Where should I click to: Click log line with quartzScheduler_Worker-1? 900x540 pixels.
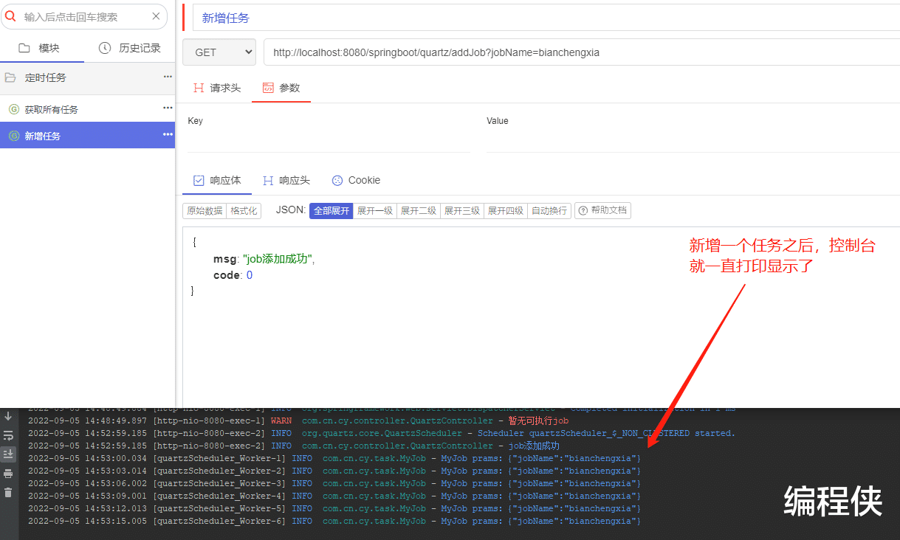(x=334, y=458)
